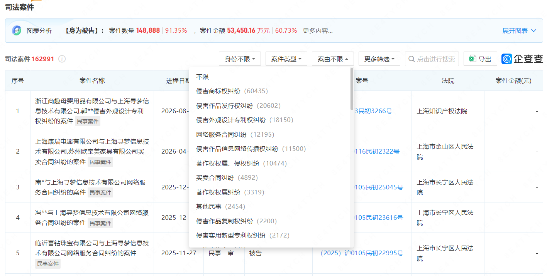The image size is (547, 276).
Task: Click the 企查查 brand logo
Action: click(x=522, y=59)
